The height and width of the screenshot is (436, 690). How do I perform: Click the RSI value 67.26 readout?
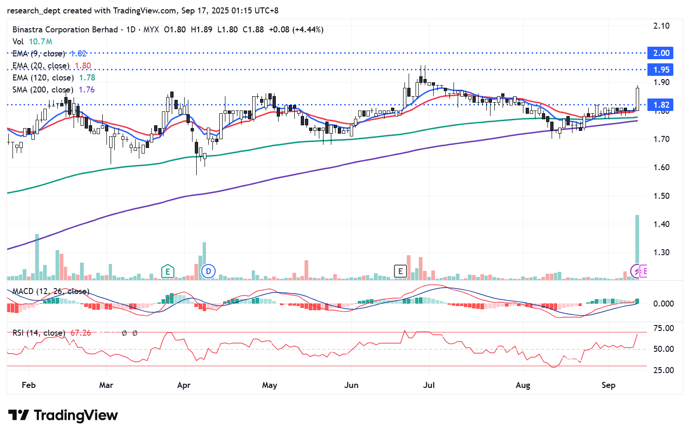[x=81, y=333]
